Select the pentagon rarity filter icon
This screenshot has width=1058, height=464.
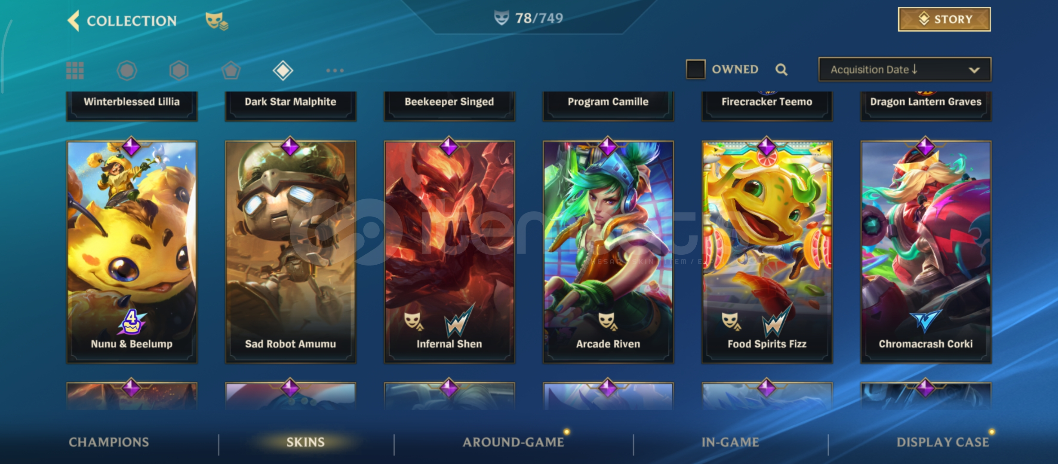pyautogui.click(x=231, y=70)
